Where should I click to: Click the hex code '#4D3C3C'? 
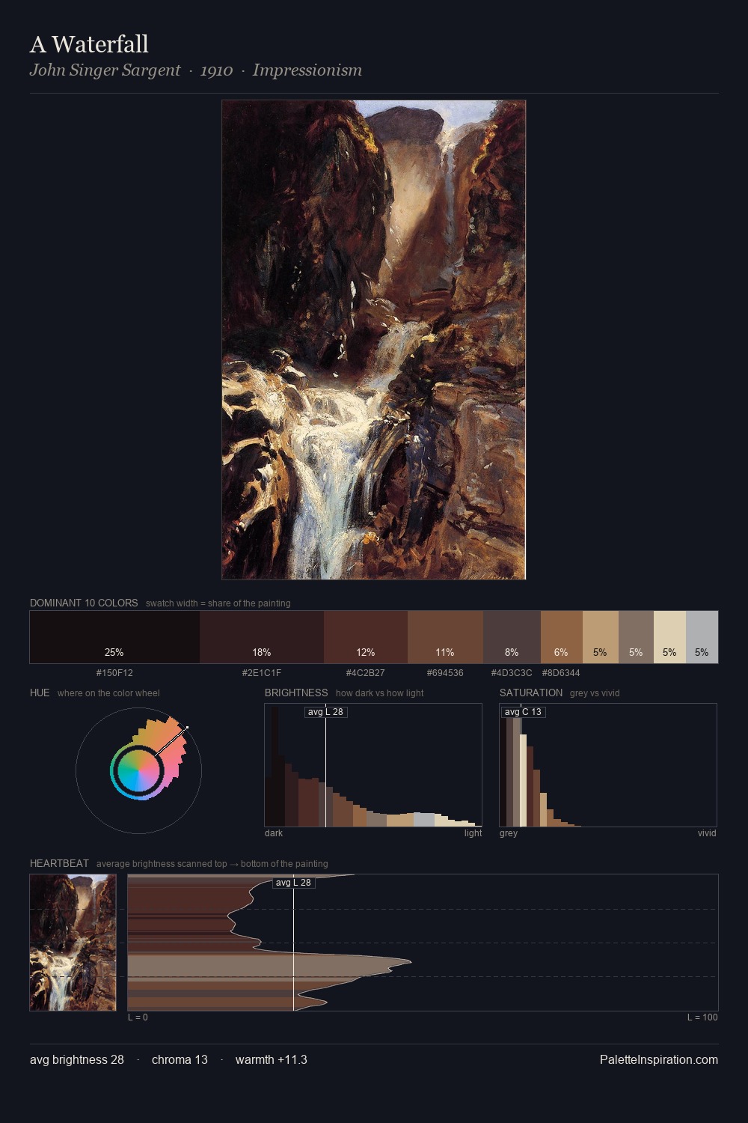tap(512, 673)
